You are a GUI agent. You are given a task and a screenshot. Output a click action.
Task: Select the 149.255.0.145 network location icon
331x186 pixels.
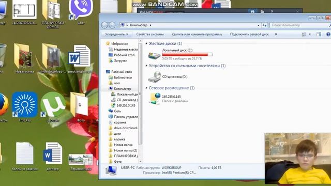[155, 99]
